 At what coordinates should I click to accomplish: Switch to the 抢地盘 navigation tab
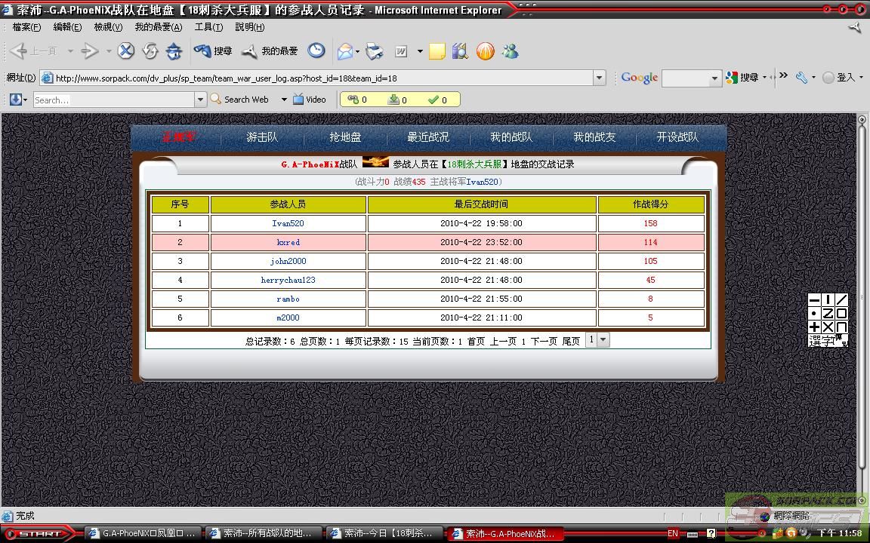coord(345,137)
